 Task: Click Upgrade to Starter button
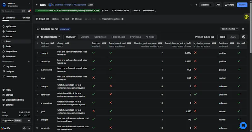tap(16, 120)
